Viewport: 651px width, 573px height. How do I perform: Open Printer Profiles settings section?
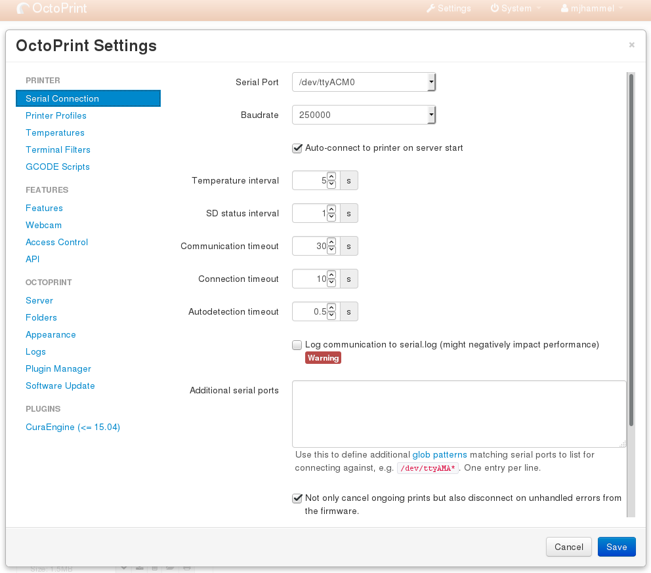tap(56, 116)
